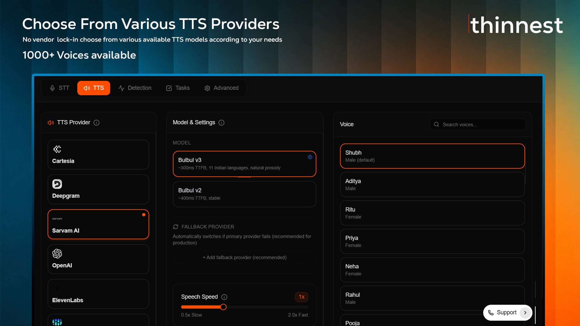This screenshot has width=580, height=326.
Task: Open the Detection tab
Action: coord(135,88)
